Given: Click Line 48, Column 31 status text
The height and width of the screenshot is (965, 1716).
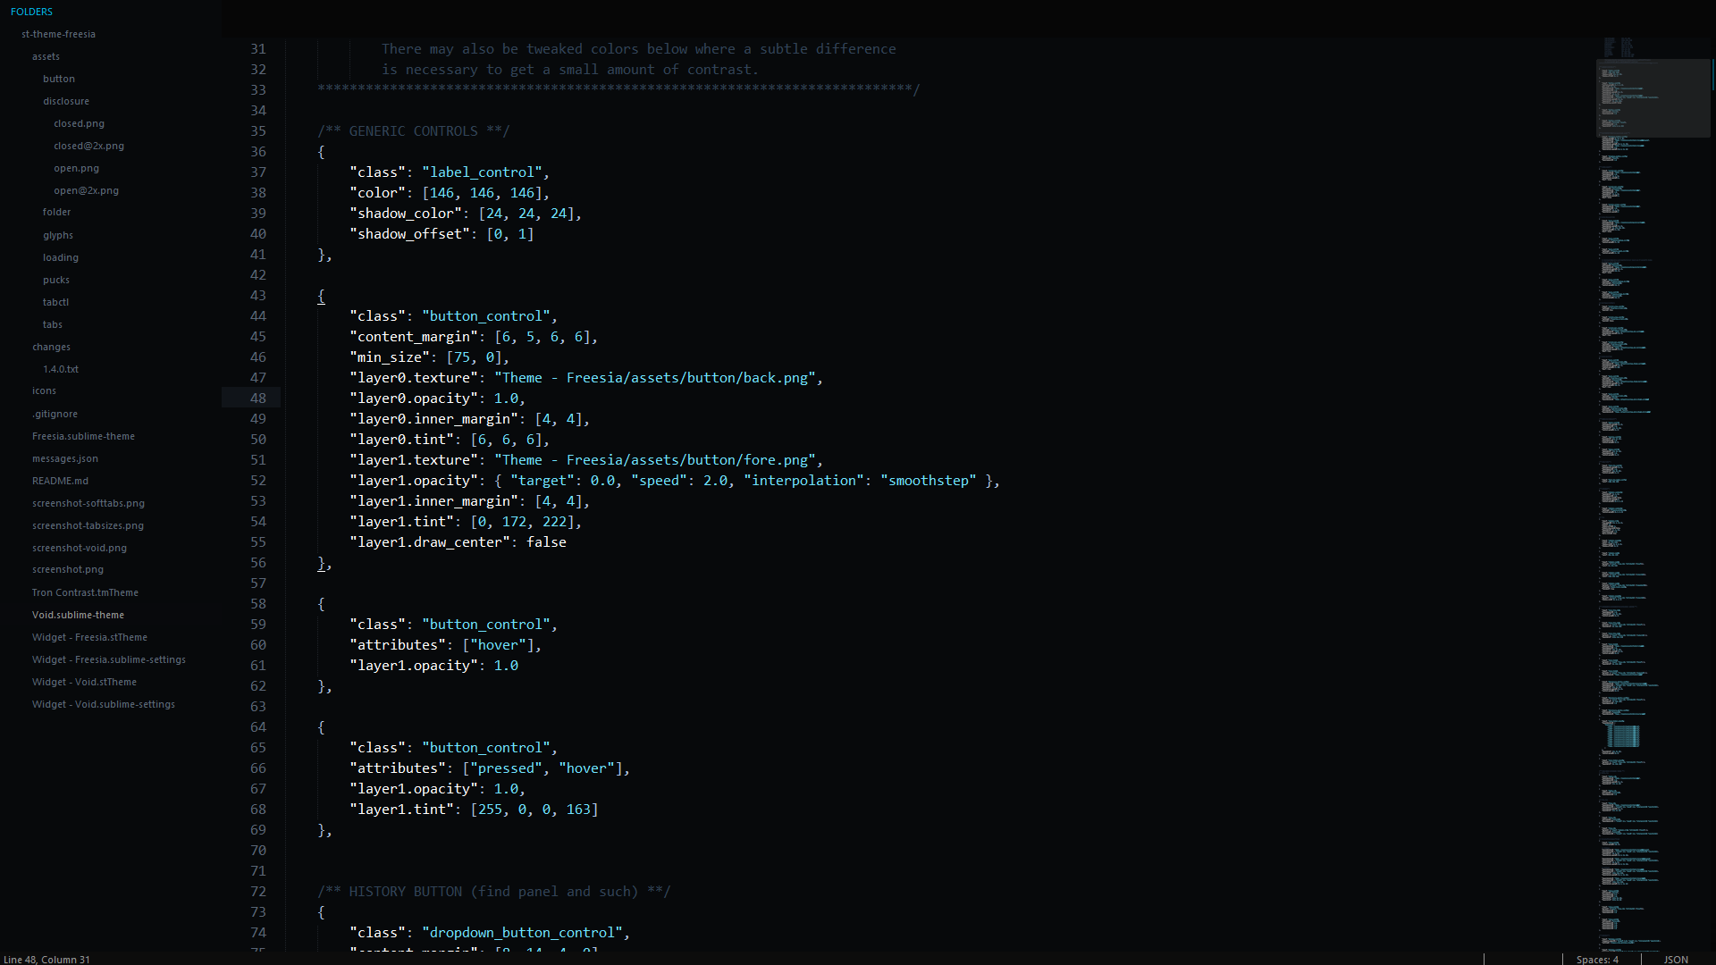Looking at the screenshot, I should [46, 960].
